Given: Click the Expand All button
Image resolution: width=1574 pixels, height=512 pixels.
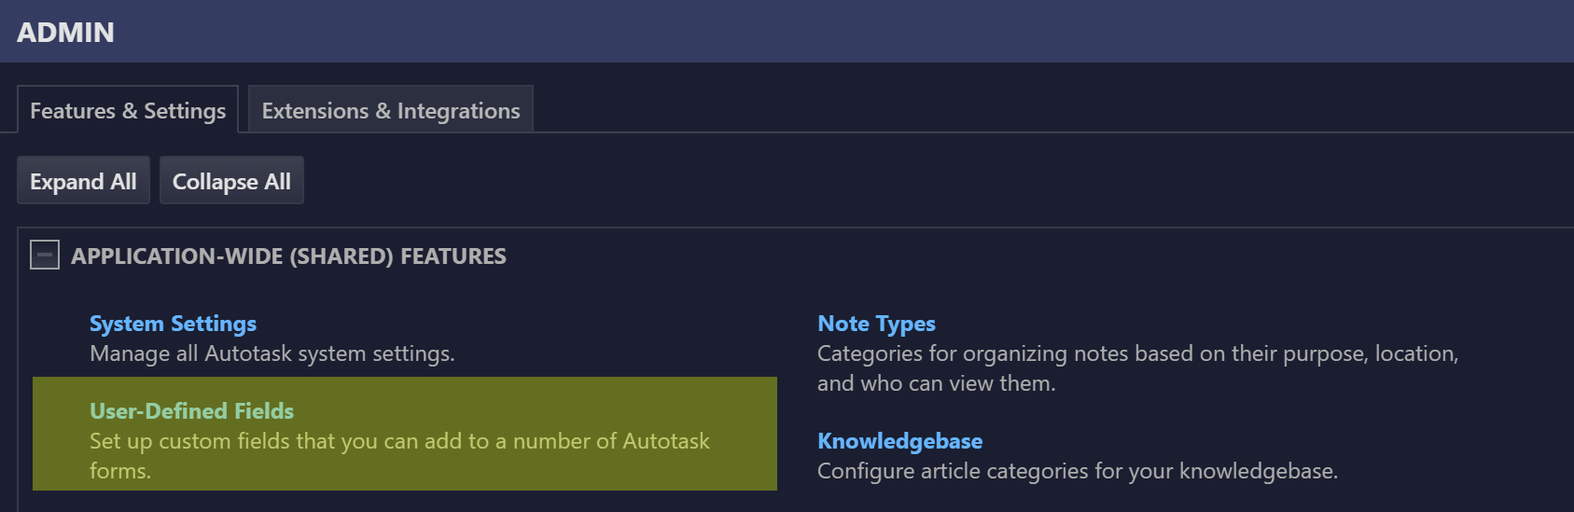Looking at the screenshot, I should pyautogui.click(x=83, y=181).
